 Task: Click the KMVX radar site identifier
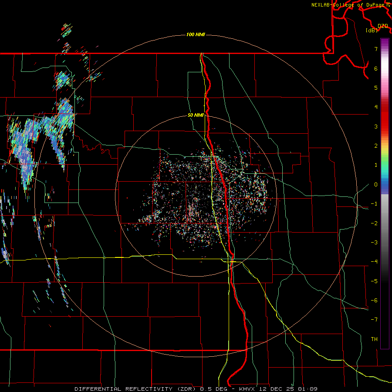pyautogui.click(x=247, y=389)
